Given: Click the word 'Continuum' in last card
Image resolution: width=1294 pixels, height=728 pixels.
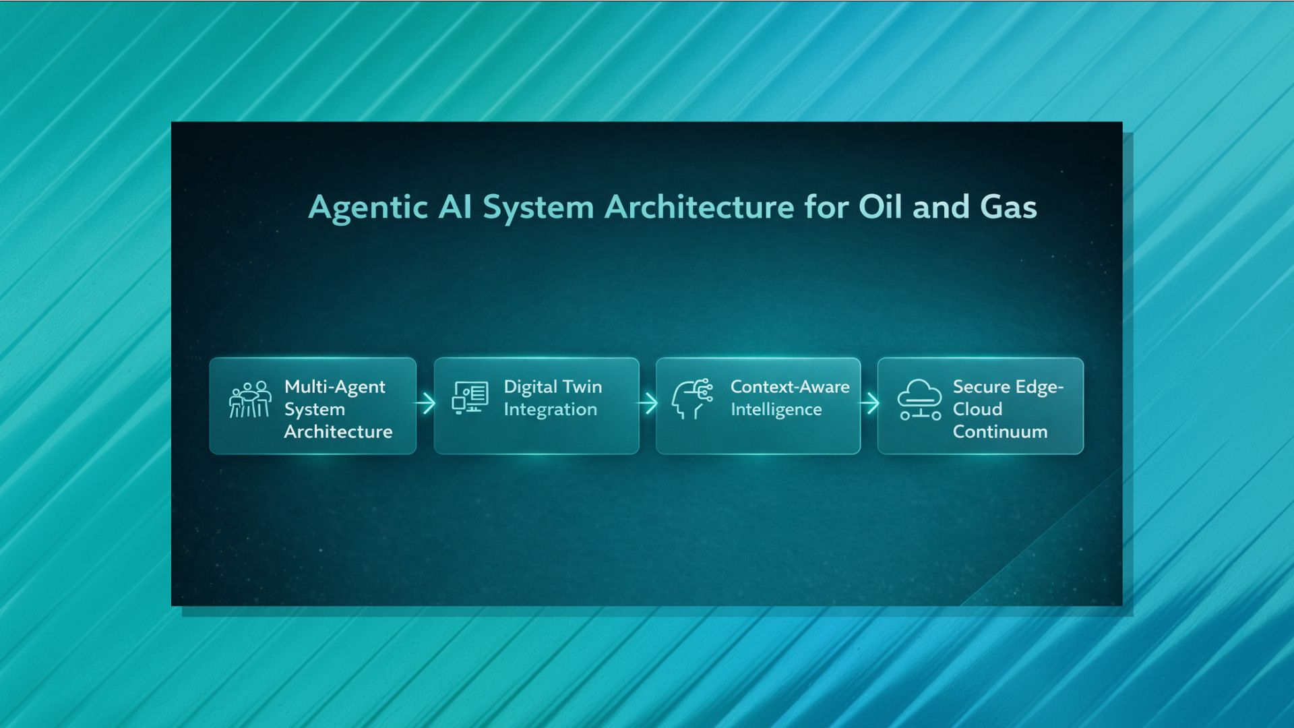Looking at the screenshot, I should pos(1000,431).
